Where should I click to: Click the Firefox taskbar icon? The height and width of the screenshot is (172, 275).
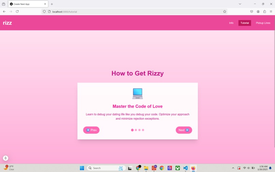pos(193,168)
